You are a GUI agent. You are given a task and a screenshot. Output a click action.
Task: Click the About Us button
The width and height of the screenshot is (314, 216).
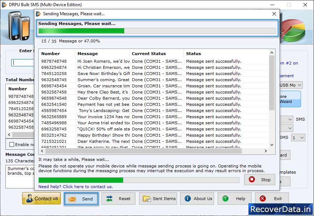pyautogui.click(x=197, y=199)
